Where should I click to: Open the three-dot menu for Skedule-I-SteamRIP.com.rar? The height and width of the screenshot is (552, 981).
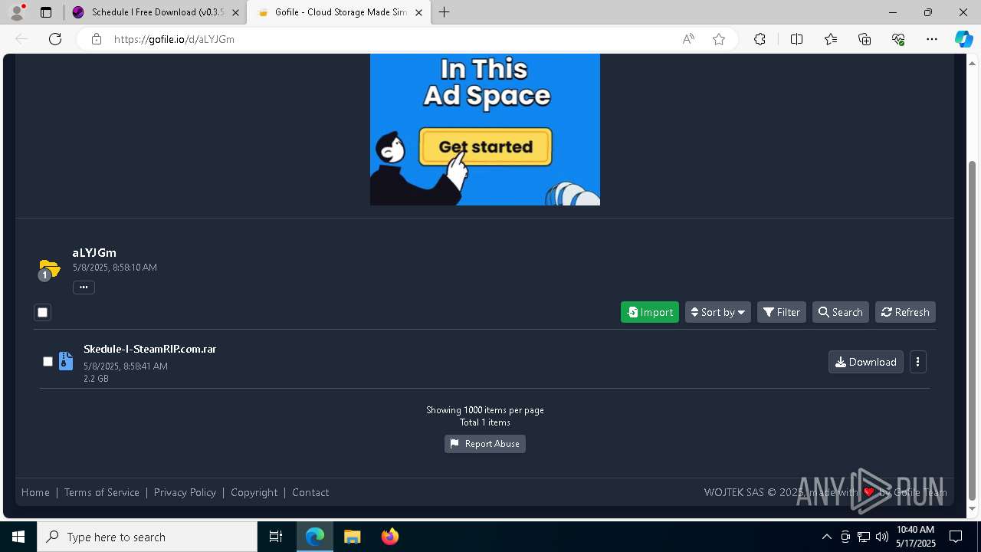tap(917, 362)
